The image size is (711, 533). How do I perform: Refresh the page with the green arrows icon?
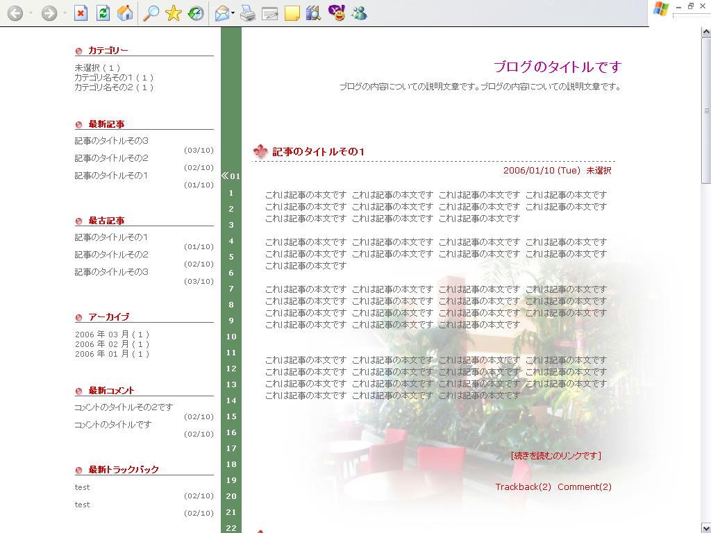pyautogui.click(x=103, y=13)
